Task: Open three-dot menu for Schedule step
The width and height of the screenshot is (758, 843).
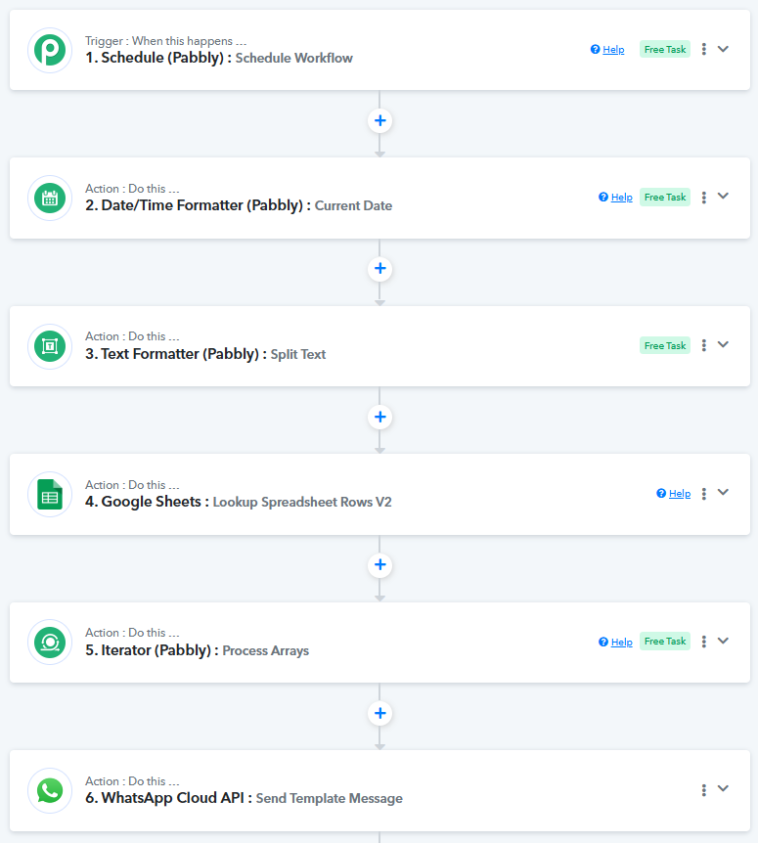Action: click(x=703, y=49)
